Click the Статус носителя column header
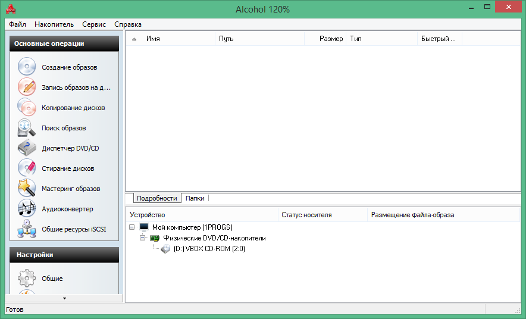The image size is (526, 319). point(323,215)
